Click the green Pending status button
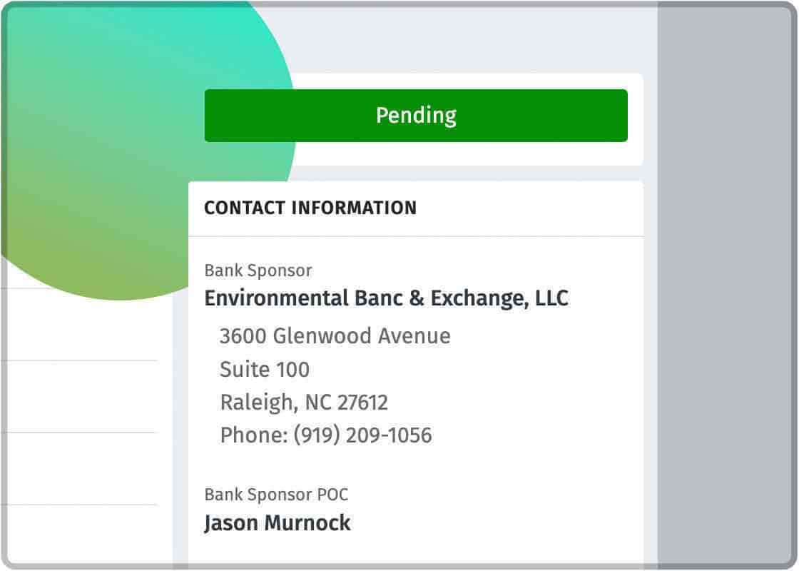The image size is (799, 571). [416, 115]
